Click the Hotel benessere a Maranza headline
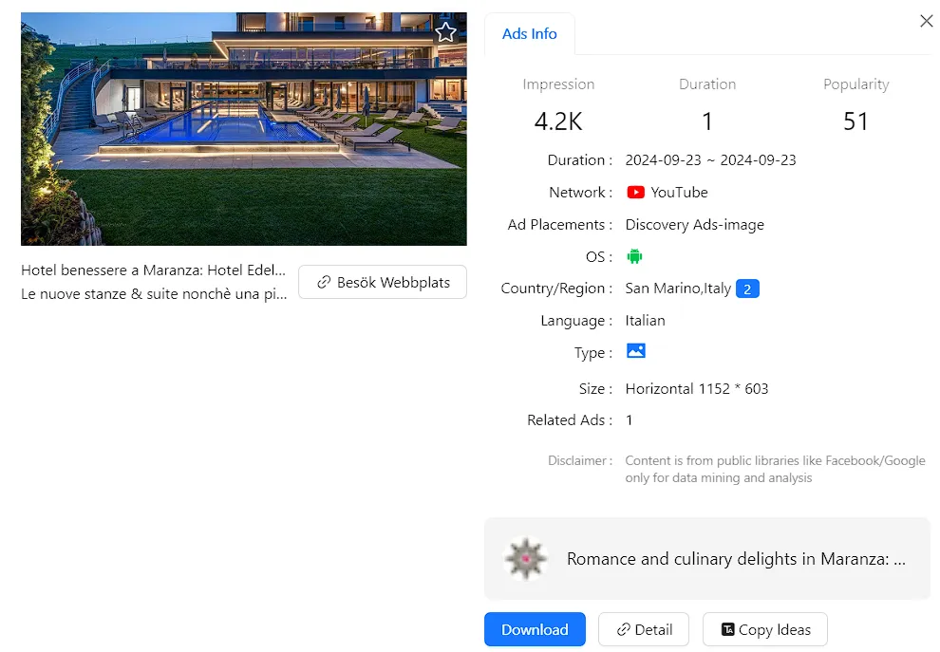This screenshot has width=940, height=652. (x=154, y=270)
